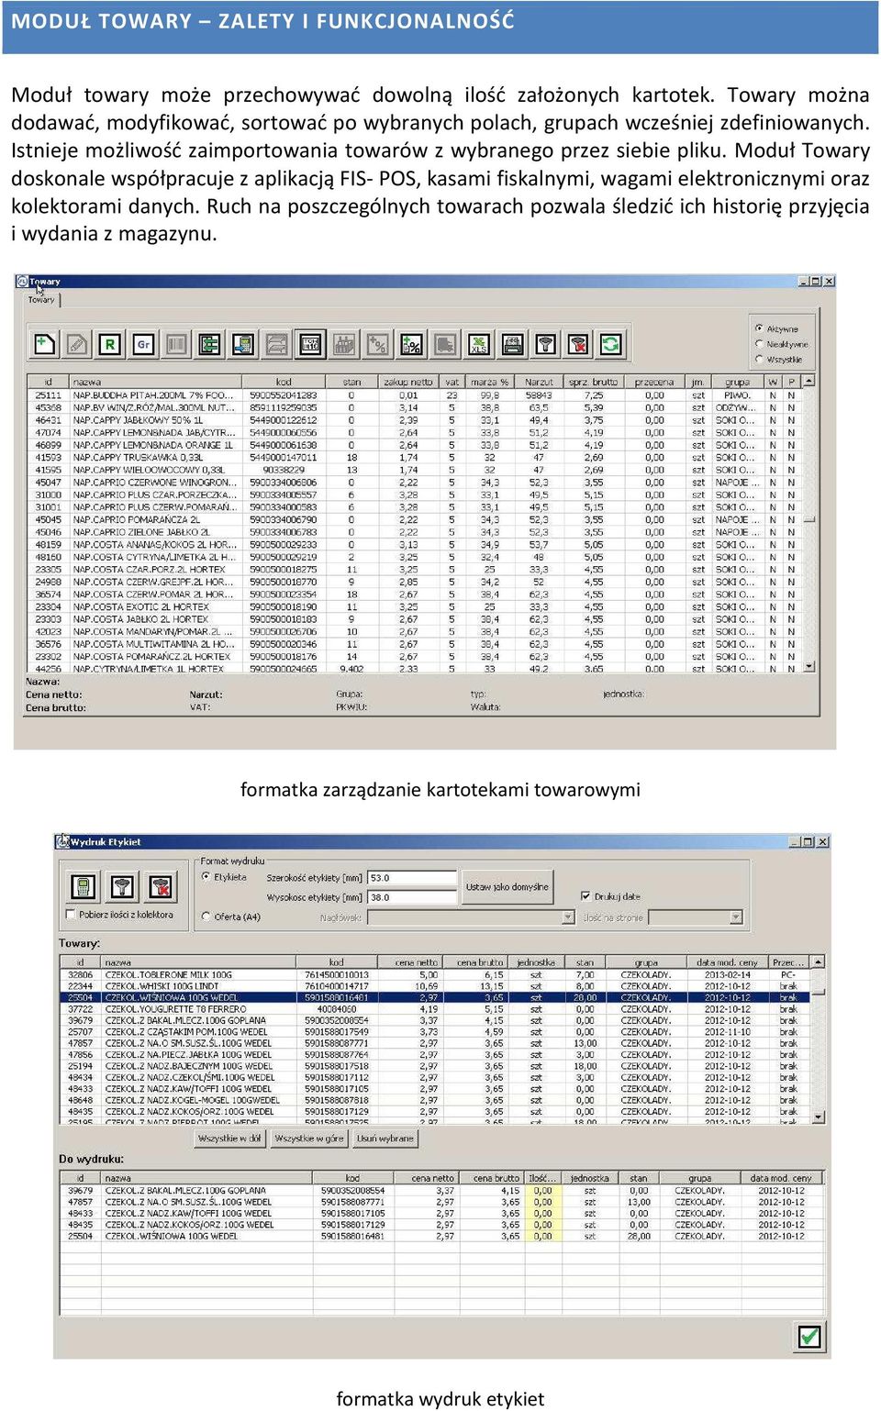Choose the Oferta (A4) print format
The height and width of the screenshot is (1411, 881).
tap(231, 917)
